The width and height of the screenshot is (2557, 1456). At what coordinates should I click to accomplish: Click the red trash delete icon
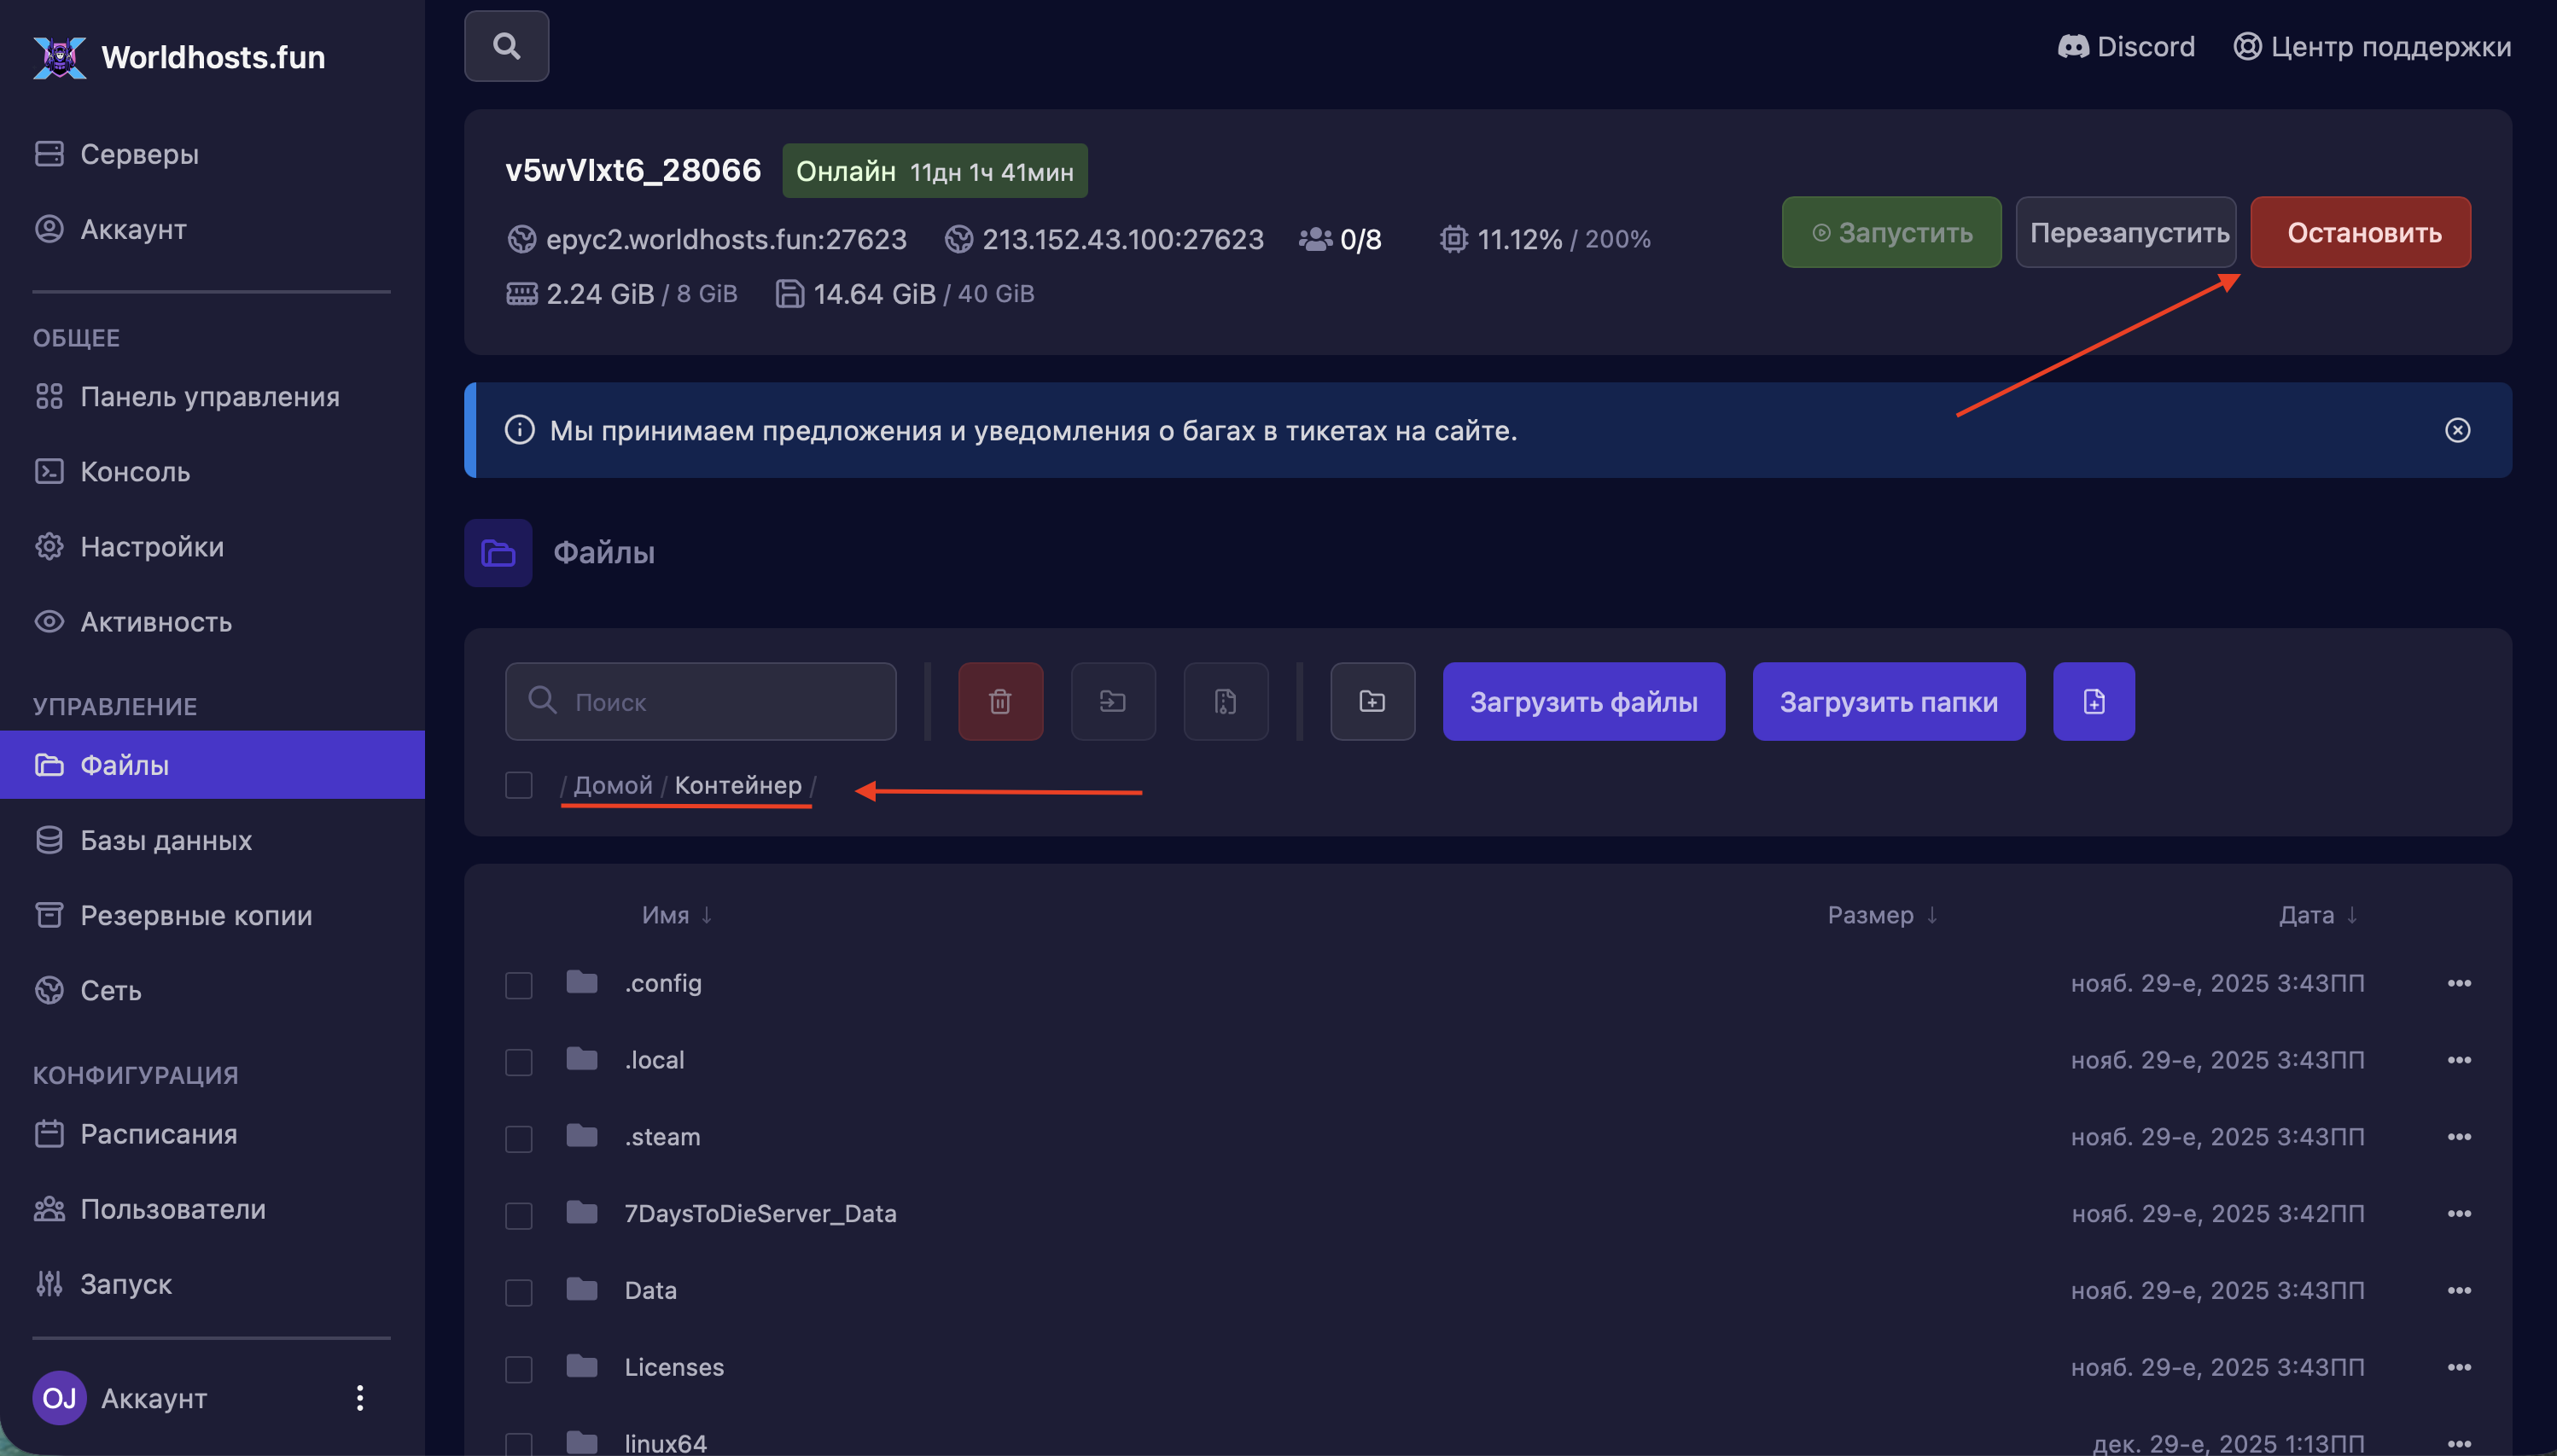tap(1000, 701)
